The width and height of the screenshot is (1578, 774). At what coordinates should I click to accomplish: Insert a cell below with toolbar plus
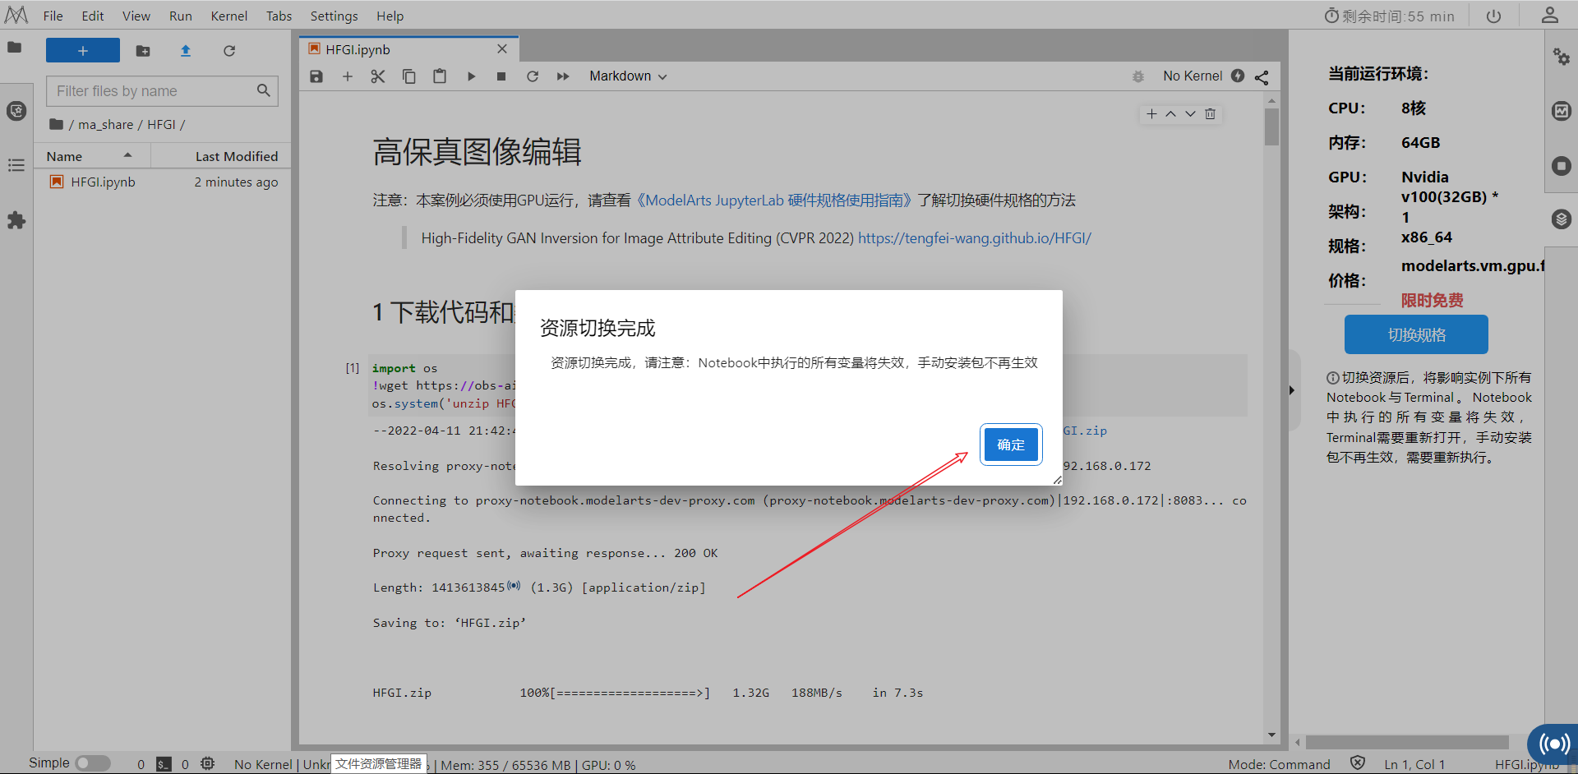(348, 76)
